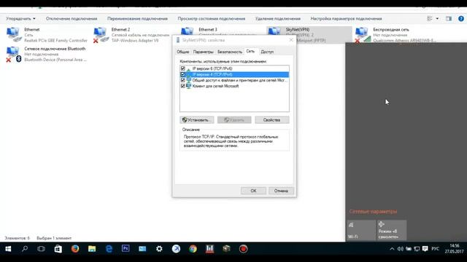Click Отключение подключения in the toolbar
Screen dimensions: 467x262
tap(72, 18)
